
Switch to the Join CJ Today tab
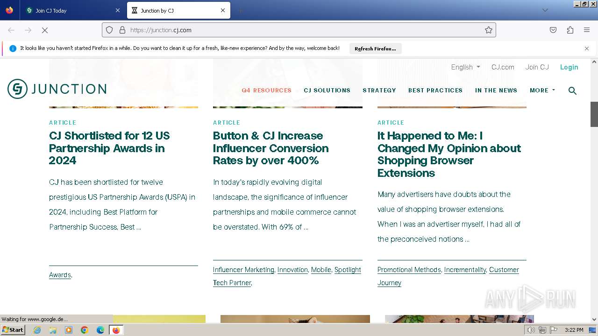click(x=72, y=10)
